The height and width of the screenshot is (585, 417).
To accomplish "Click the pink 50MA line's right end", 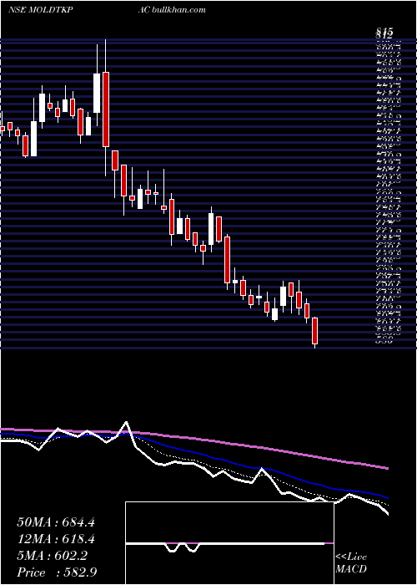I will [x=387, y=468].
